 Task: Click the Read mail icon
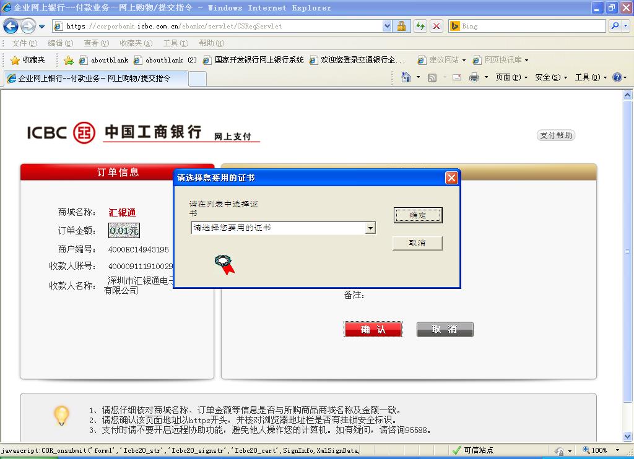pos(457,77)
